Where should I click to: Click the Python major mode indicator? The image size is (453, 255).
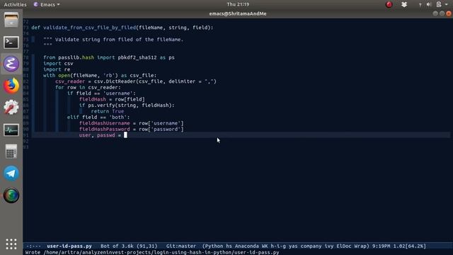click(x=214, y=246)
